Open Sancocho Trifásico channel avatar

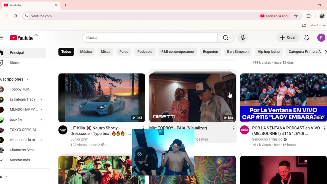pos(244,130)
